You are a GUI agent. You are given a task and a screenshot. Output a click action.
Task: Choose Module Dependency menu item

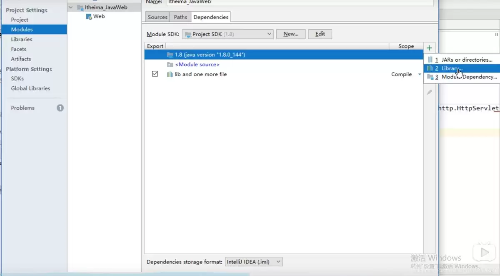click(462, 77)
